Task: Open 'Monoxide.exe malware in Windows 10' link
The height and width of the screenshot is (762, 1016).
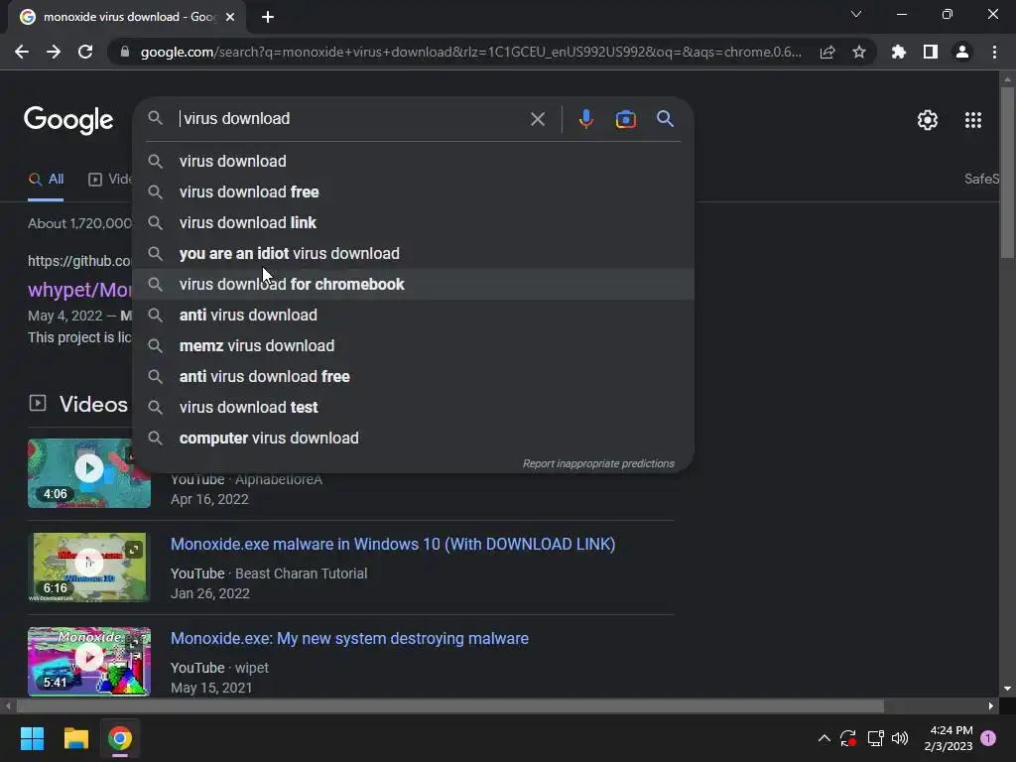Action: pyautogui.click(x=393, y=544)
